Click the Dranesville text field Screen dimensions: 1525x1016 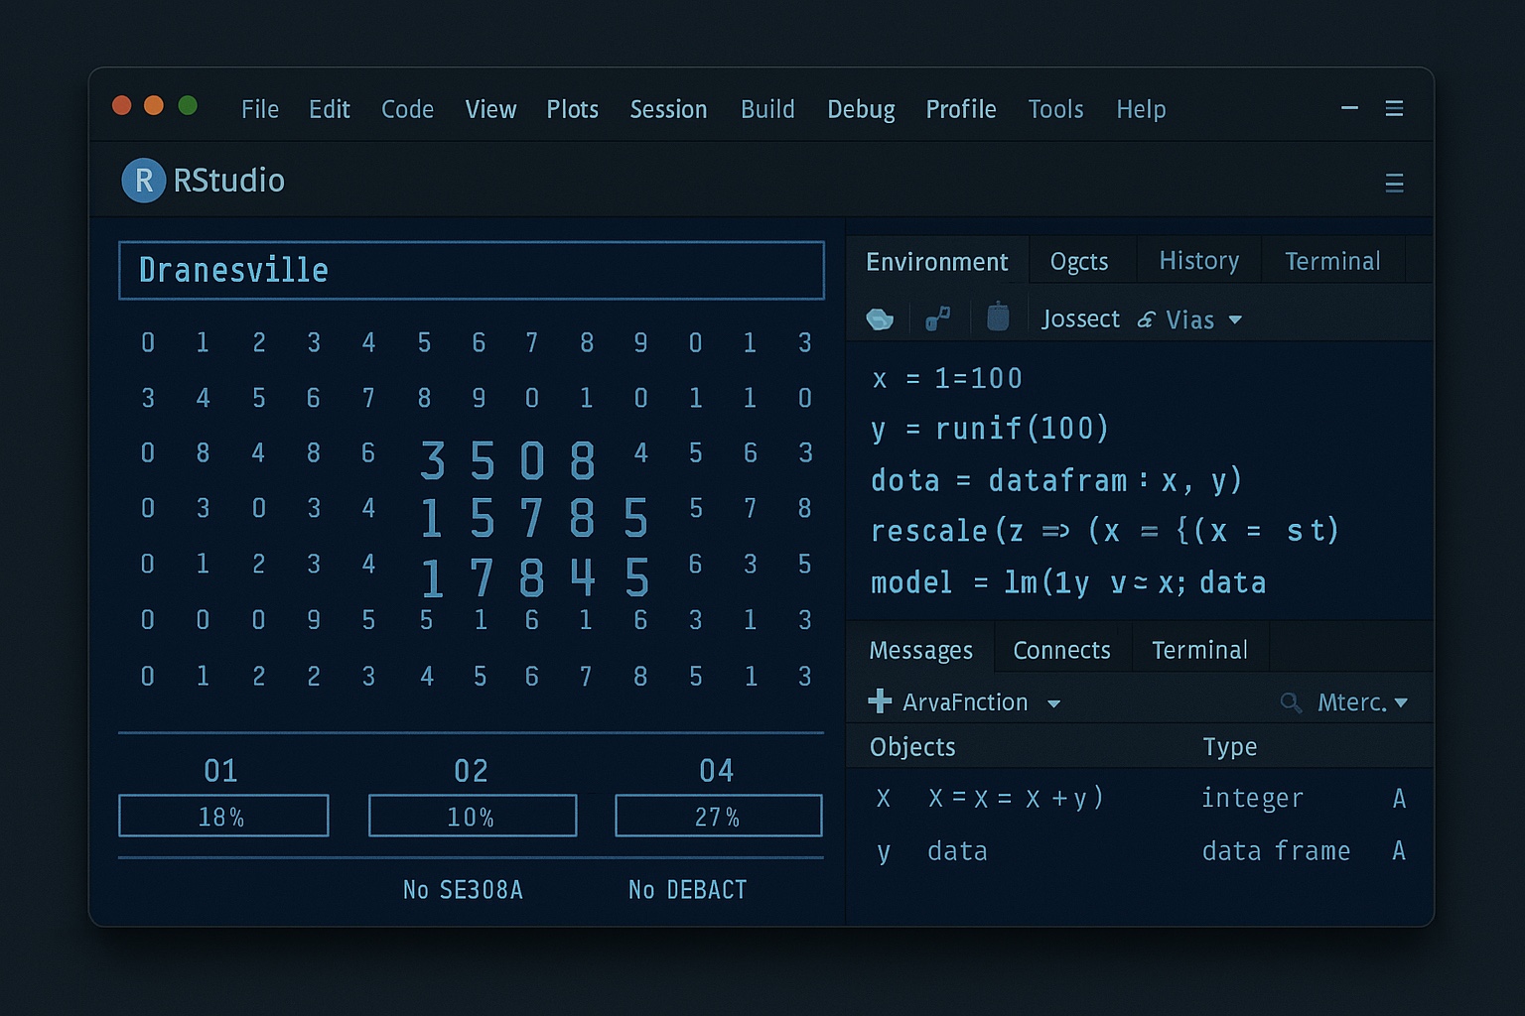point(472,270)
